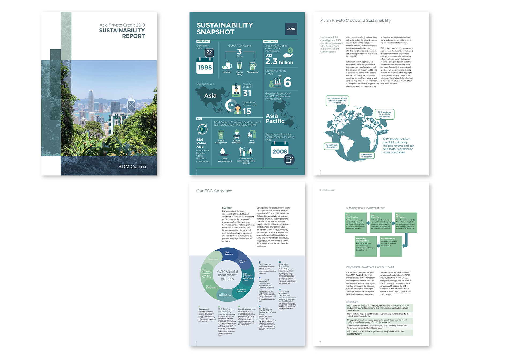Select the Waste management bin icon
Viewport: 514px width, 364px height.
click(221, 134)
